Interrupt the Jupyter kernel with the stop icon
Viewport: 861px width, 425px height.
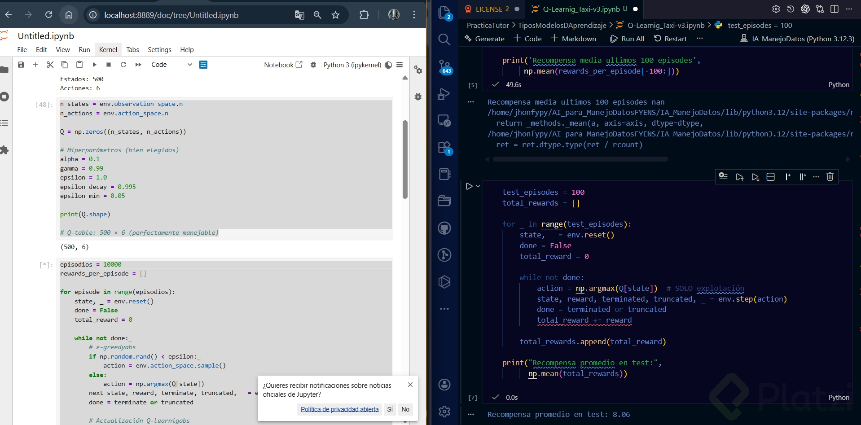[109, 65]
